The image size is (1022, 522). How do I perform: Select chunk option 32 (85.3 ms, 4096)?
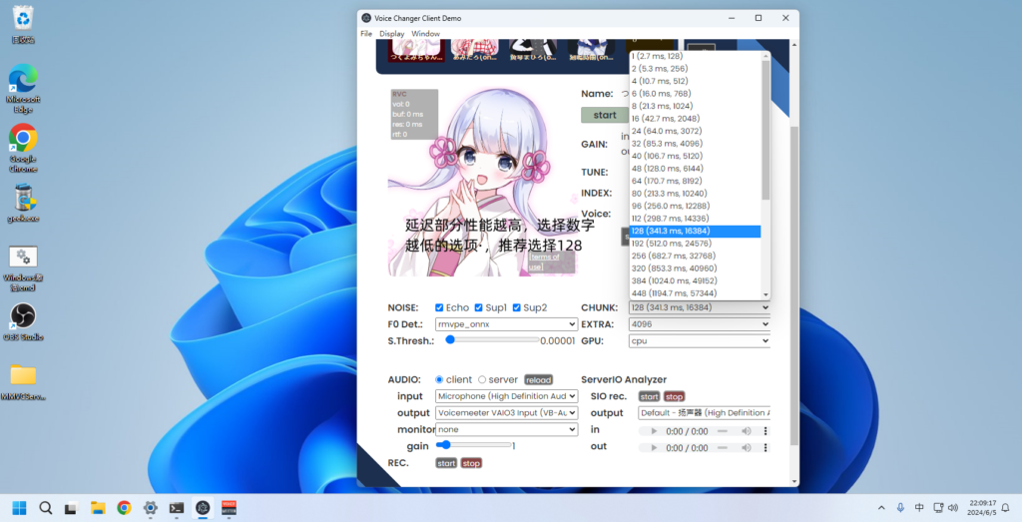coord(695,144)
